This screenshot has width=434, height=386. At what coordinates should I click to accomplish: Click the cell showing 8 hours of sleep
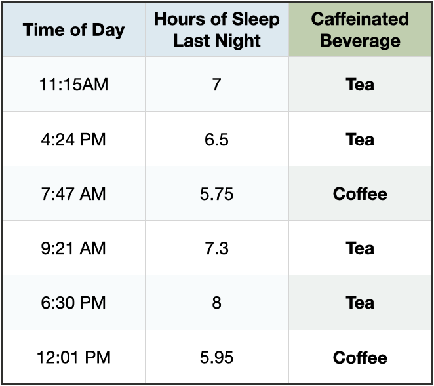(x=216, y=303)
